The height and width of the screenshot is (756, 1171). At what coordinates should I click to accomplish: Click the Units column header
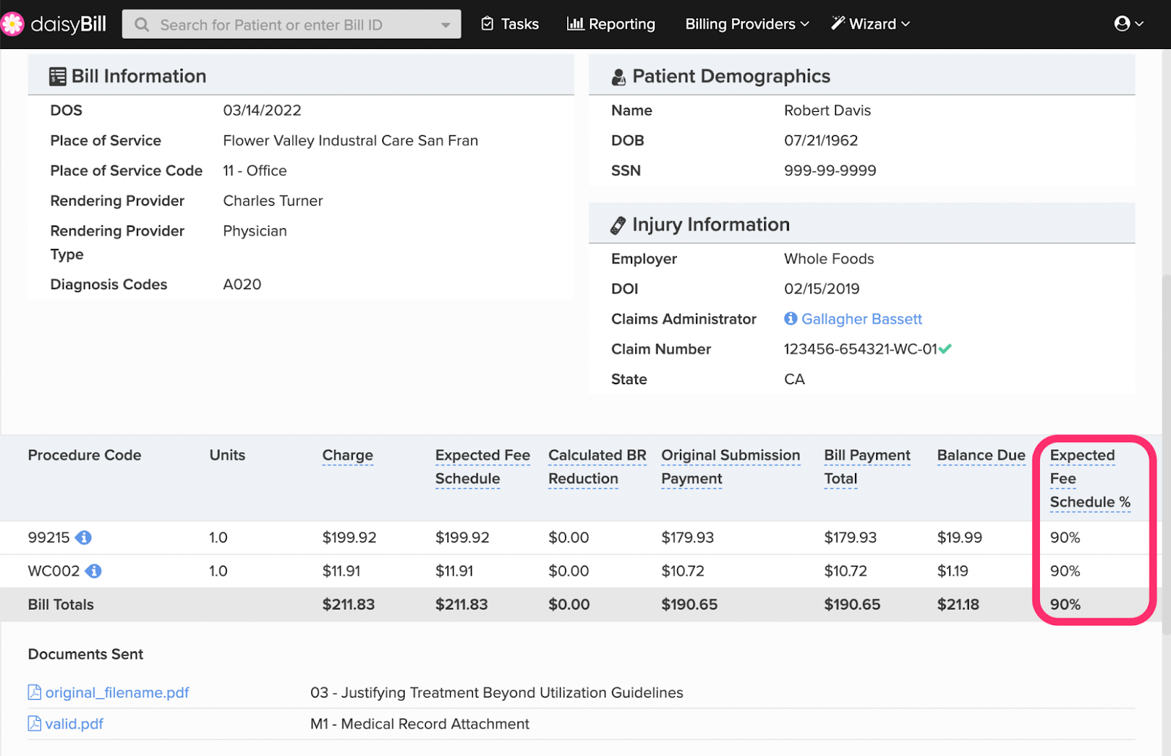(x=227, y=455)
